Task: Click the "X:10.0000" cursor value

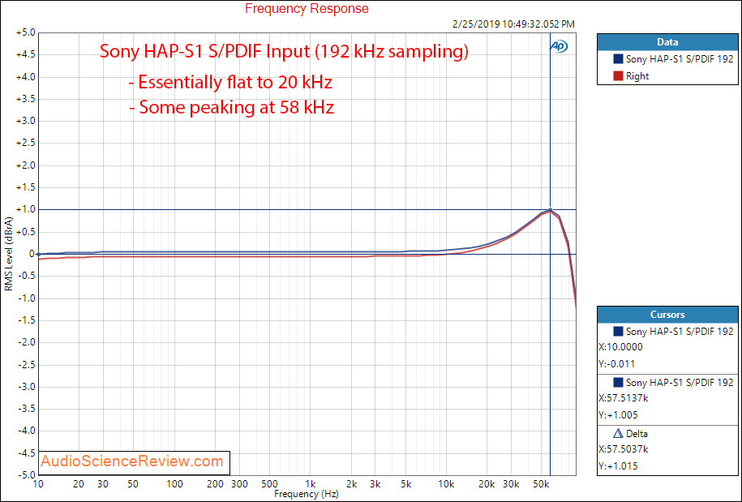Action: (x=621, y=347)
